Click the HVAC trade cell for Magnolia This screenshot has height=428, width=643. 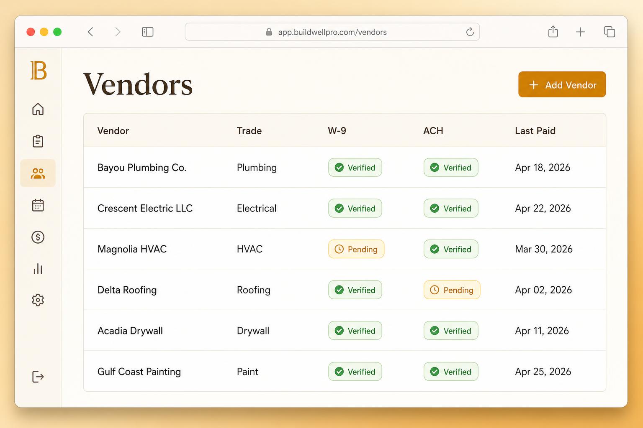coord(249,249)
